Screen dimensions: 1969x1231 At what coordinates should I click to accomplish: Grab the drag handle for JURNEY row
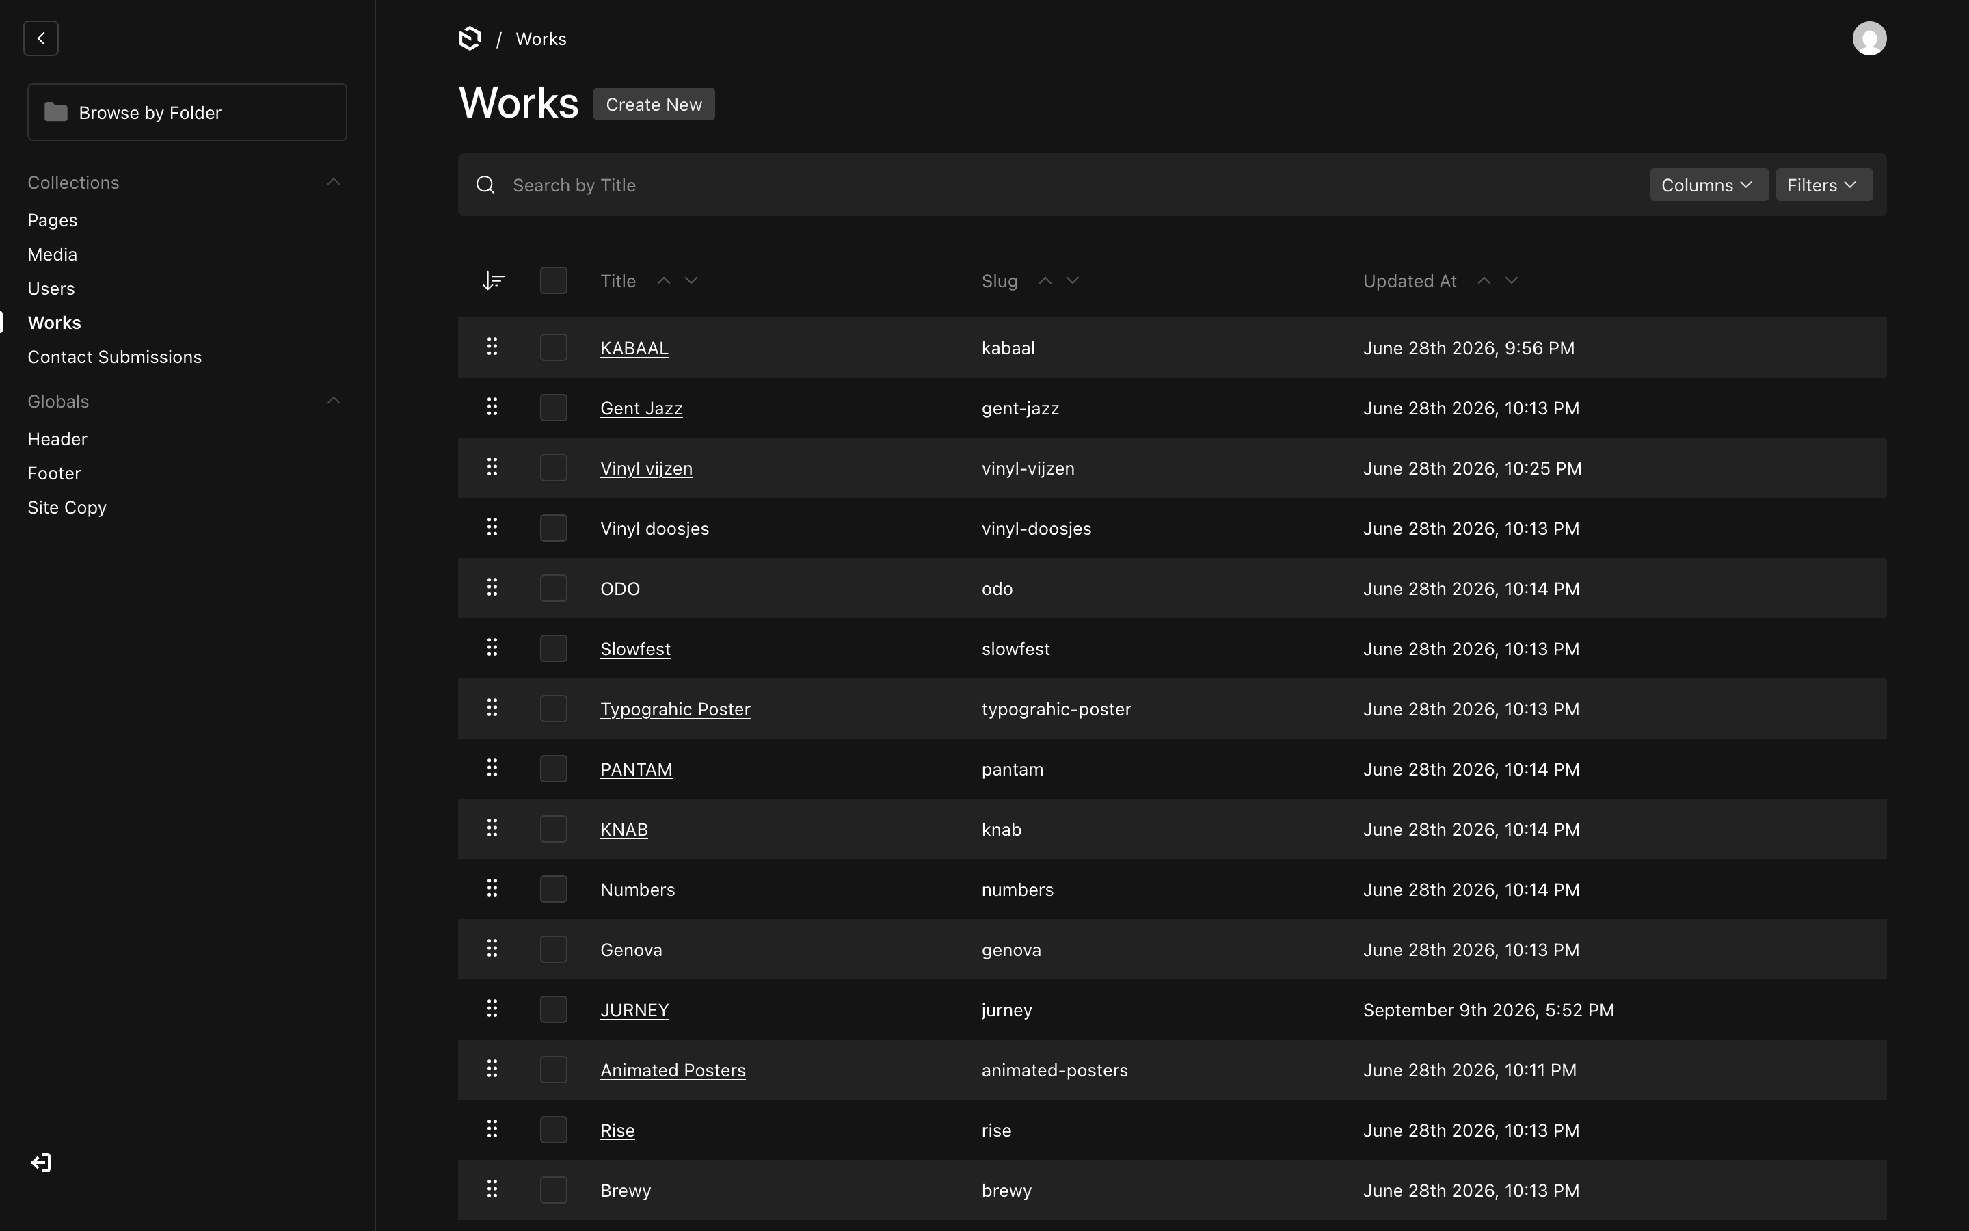492,1009
